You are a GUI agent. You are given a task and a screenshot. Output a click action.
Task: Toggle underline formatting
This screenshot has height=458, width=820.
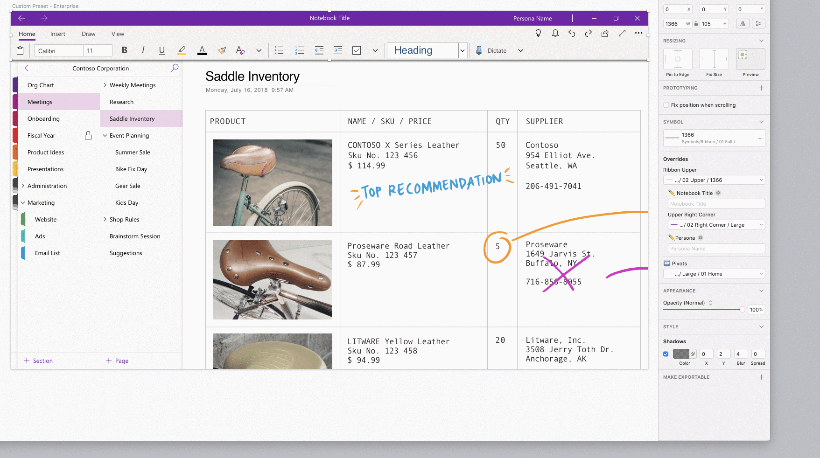[161, 50]
